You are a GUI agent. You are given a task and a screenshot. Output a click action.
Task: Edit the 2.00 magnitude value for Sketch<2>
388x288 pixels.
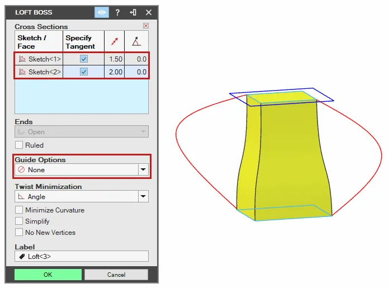(x=114, y=72)
